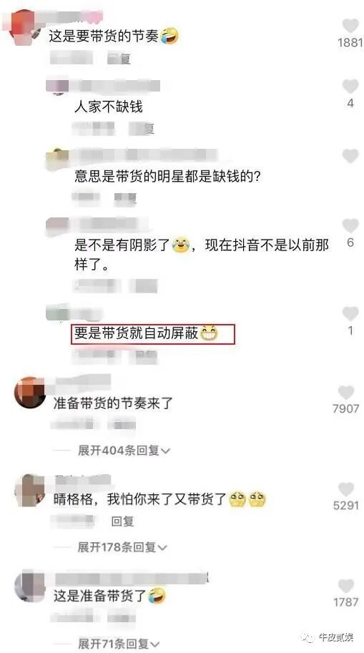Expand 展开404条回复 replies
Screen dimensions: 364x653
pyautogui.click(x=124, y=450)
